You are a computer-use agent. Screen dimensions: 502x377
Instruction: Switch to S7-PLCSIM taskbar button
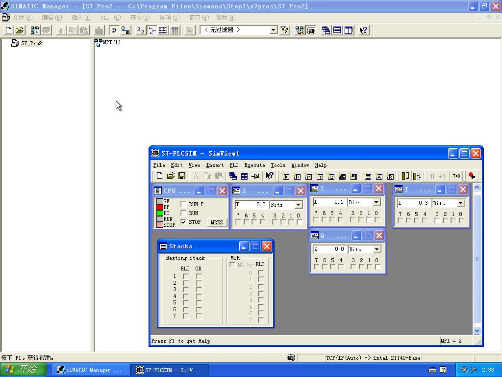tap(170, 370)
